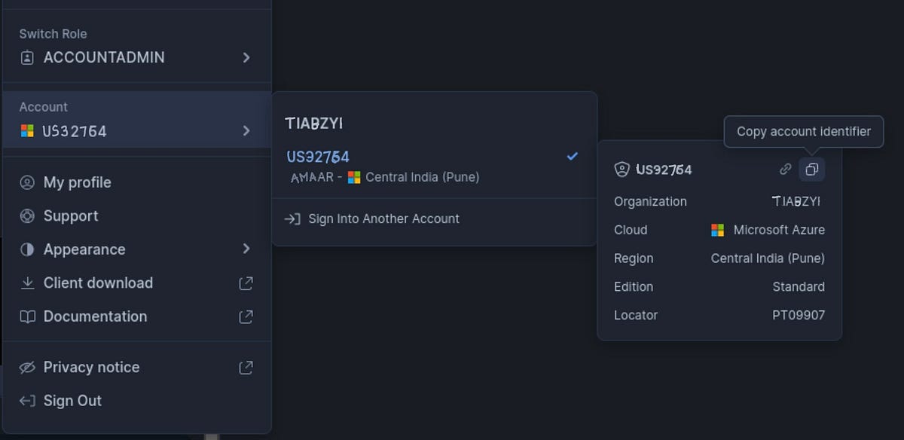The width and height of the screenshot is (904, 440).
Task: Select My profile from the menu
Action: 78,182
